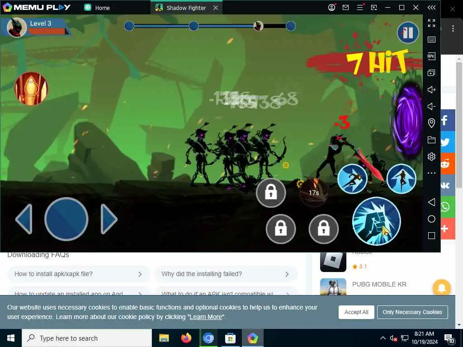This screenshot has height=347, width=463.
Task: Open browser three-dot menu behind MEmu
Action: (x=453, y=28)
